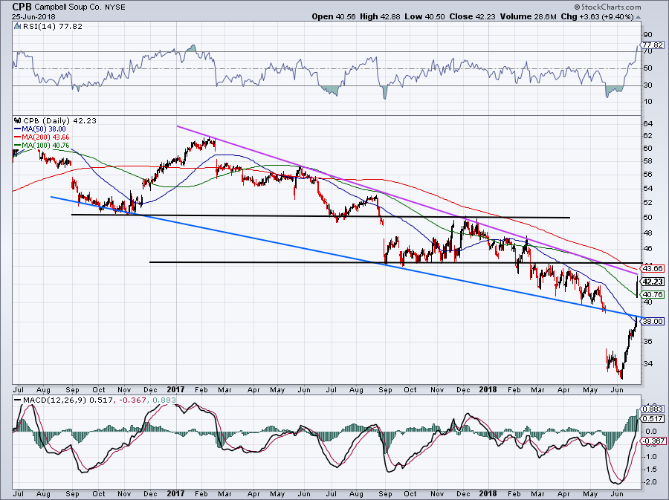Click the 0.517 MACD value tag on axis
Image resolution: width=669 pixels, height=500 pixels.
(x=653, y=419)
